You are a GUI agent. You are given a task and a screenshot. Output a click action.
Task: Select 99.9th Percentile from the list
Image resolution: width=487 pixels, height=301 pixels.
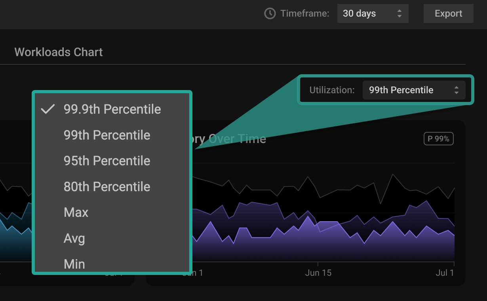(x=112, y=109)
